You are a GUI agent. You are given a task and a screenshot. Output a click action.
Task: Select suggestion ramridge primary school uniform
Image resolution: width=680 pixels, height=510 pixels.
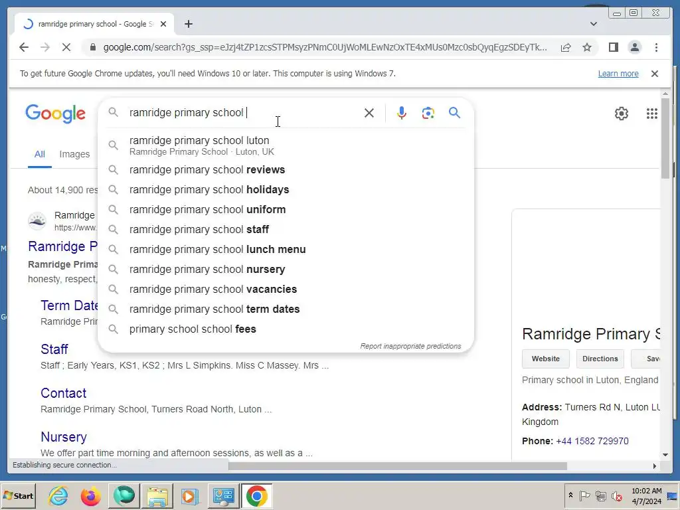286,209
